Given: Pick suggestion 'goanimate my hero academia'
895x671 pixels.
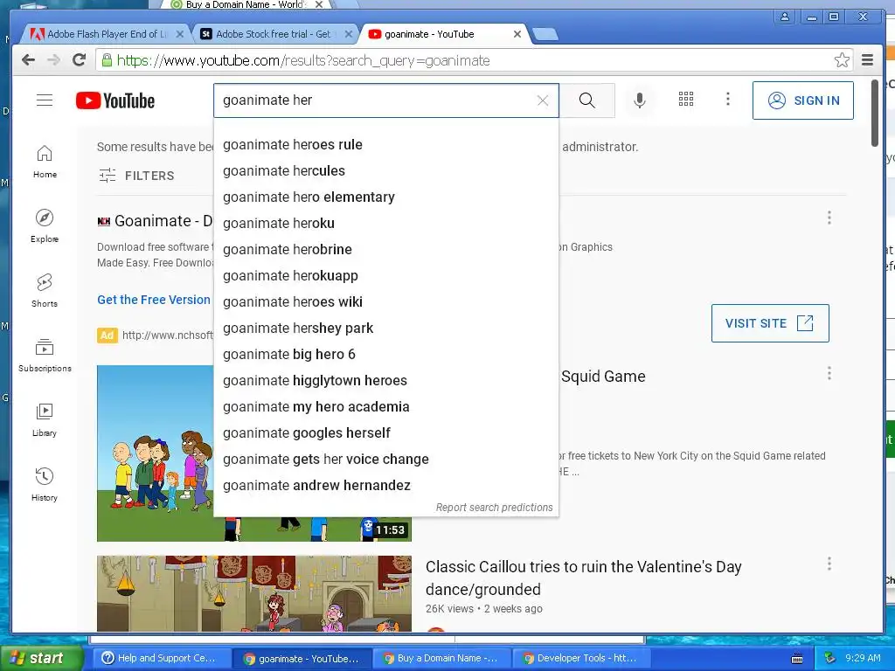Looking at the screenshot, I should (386, 407).
